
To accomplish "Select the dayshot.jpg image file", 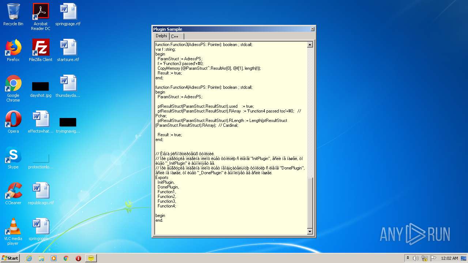I will point(41,89).
